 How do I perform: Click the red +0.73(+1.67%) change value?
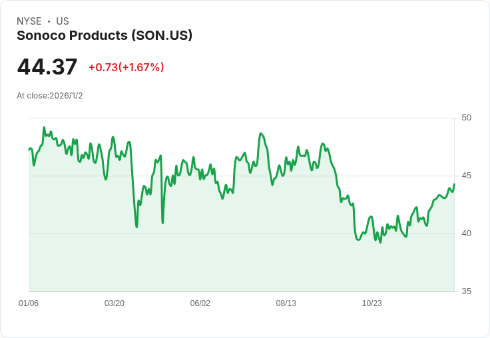pyautogui.click(x=126, y=67)
